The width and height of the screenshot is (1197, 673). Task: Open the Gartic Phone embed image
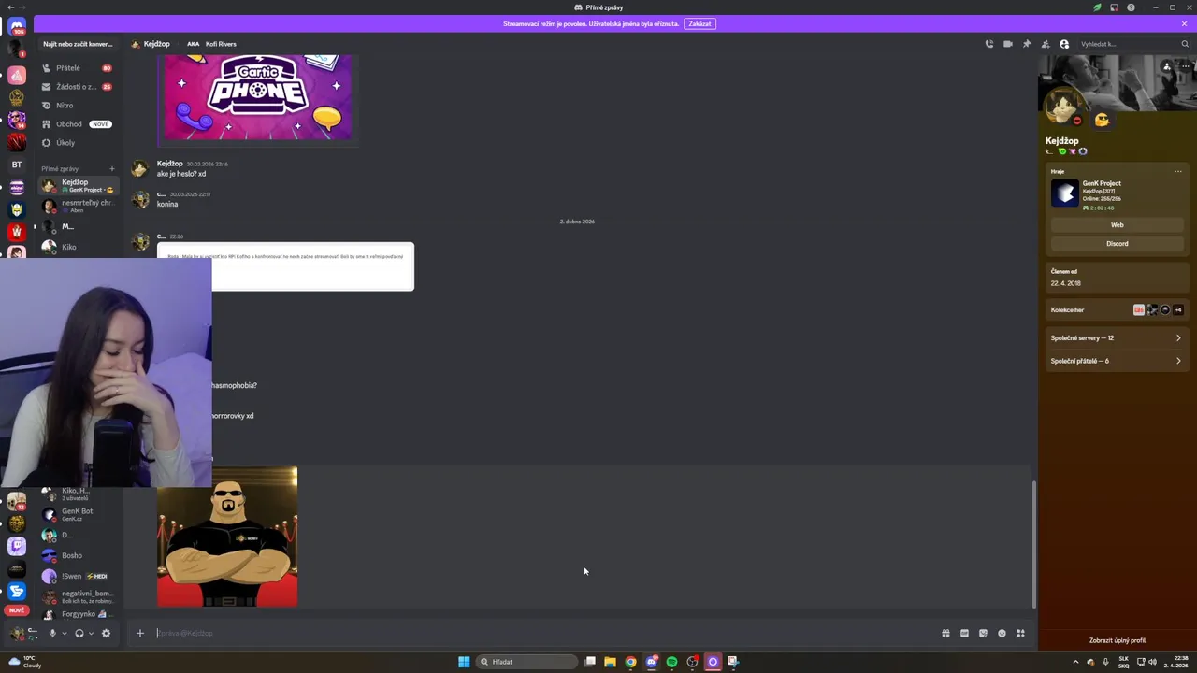click(x=257, y=97)
